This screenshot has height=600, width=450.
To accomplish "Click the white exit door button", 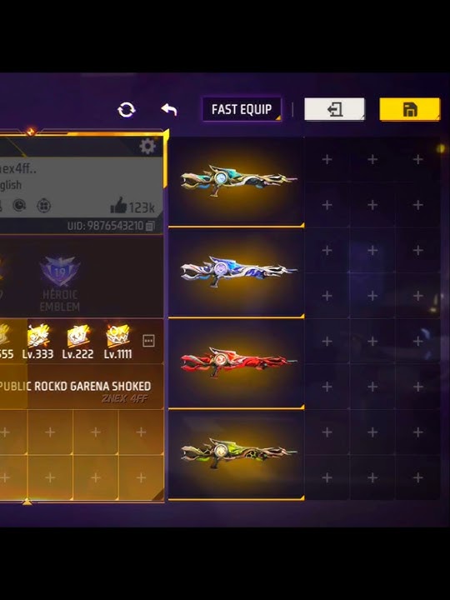I will click(x=334, y=109).
